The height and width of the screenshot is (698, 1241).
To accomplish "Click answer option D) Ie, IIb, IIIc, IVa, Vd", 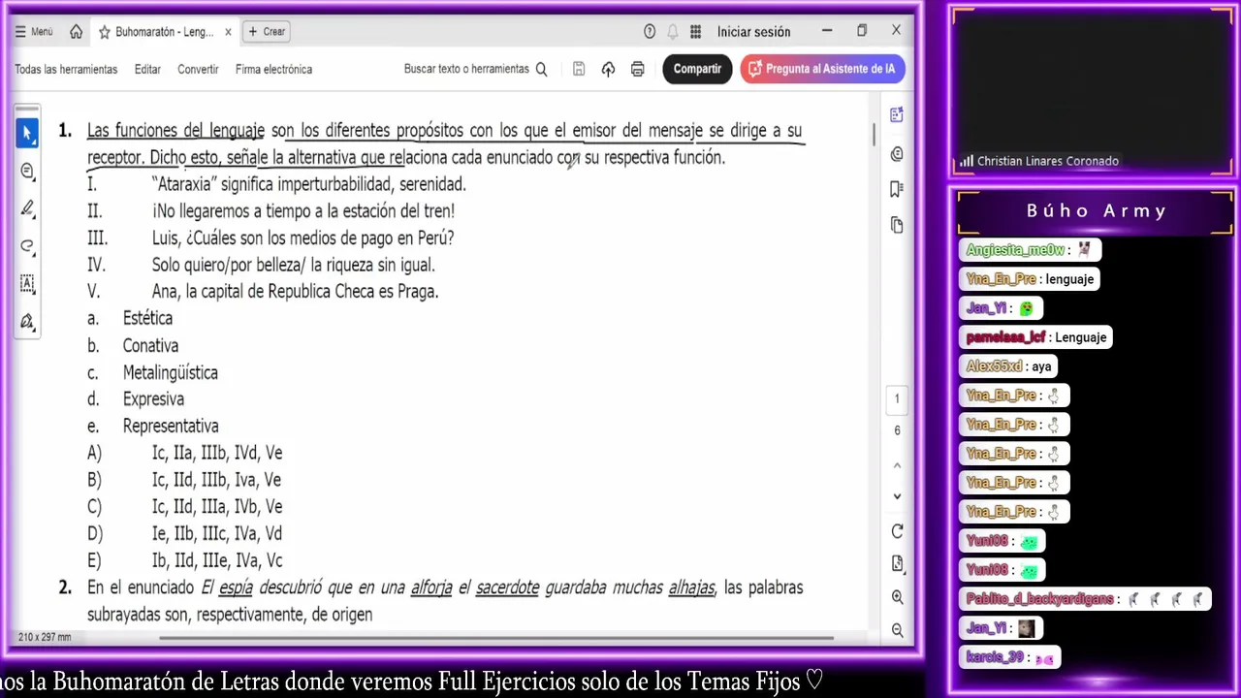I will click(184, 533).
